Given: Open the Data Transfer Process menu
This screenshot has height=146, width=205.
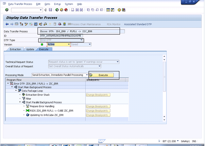Looking at the screenshot, I should 20,4.
